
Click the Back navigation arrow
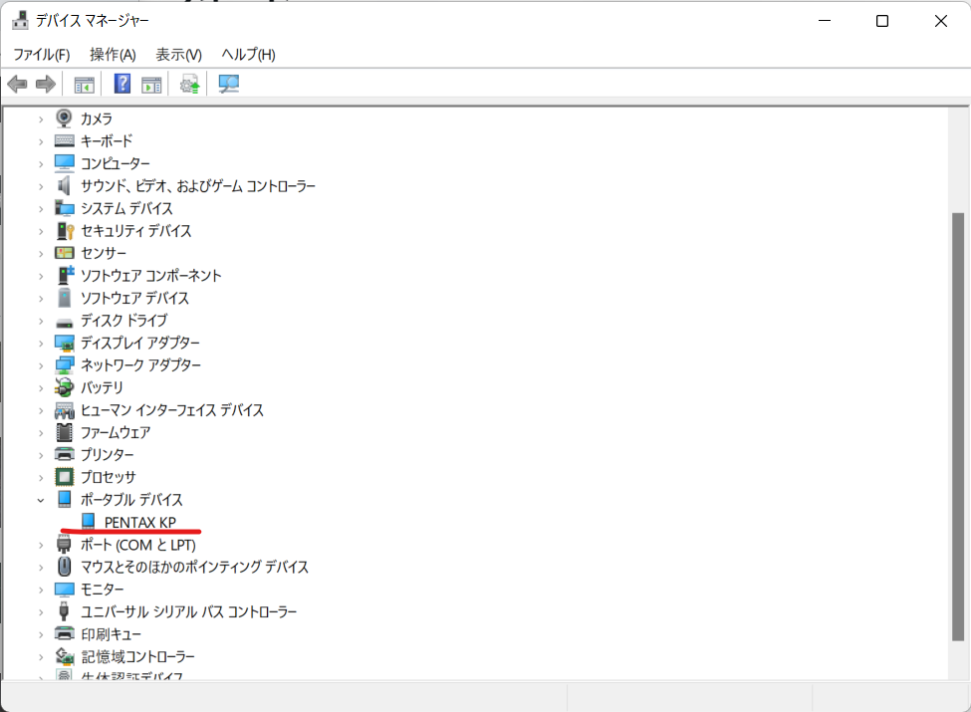coord(17,84)
